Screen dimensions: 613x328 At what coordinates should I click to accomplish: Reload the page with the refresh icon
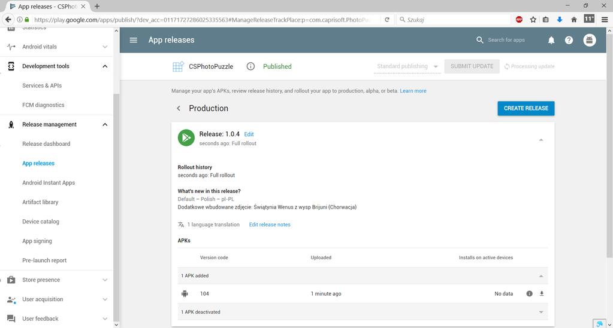point(387,20)
